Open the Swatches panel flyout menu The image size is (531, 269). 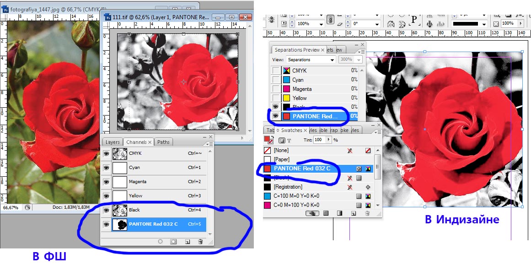pyautogui.click(x=378, y=132)
